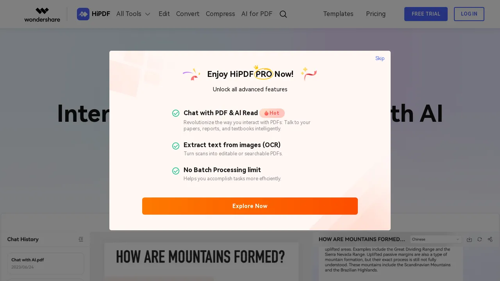Click Skip to dismiss the PRO popup
The width and height of the screenshot is (500, 281).
(x=380, y=58)
